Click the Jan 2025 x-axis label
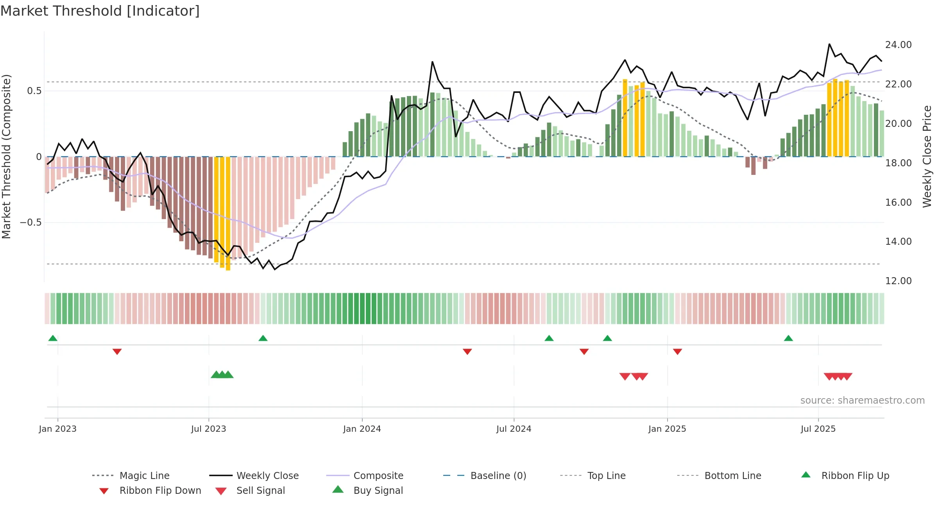The width and height of the screenshot is (938, 527). click(x=668, y=429)
